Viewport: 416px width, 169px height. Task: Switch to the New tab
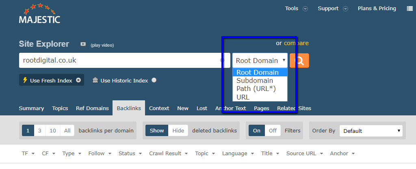click(183, 108)
